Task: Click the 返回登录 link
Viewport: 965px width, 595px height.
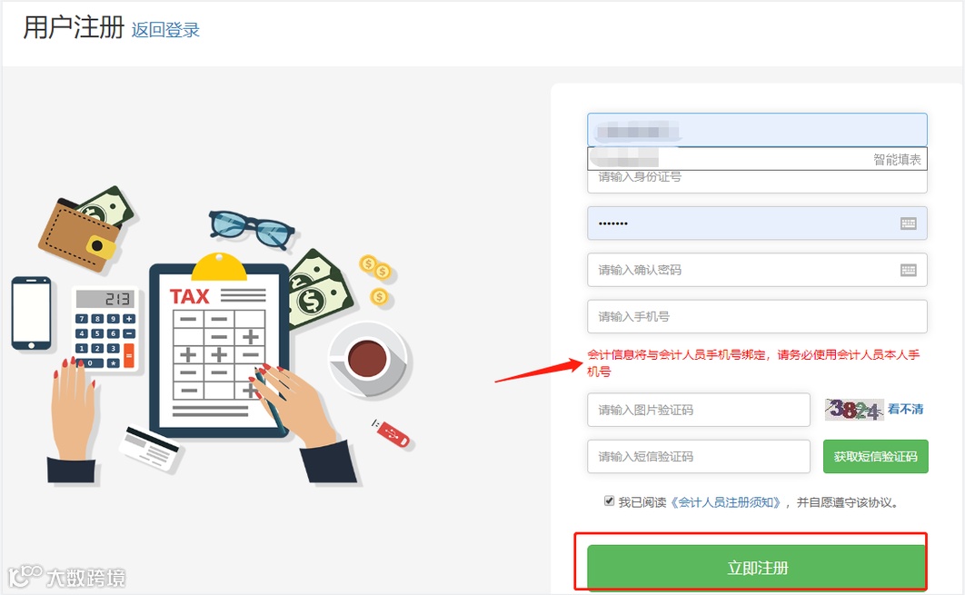Action: [x=165, y=30]
